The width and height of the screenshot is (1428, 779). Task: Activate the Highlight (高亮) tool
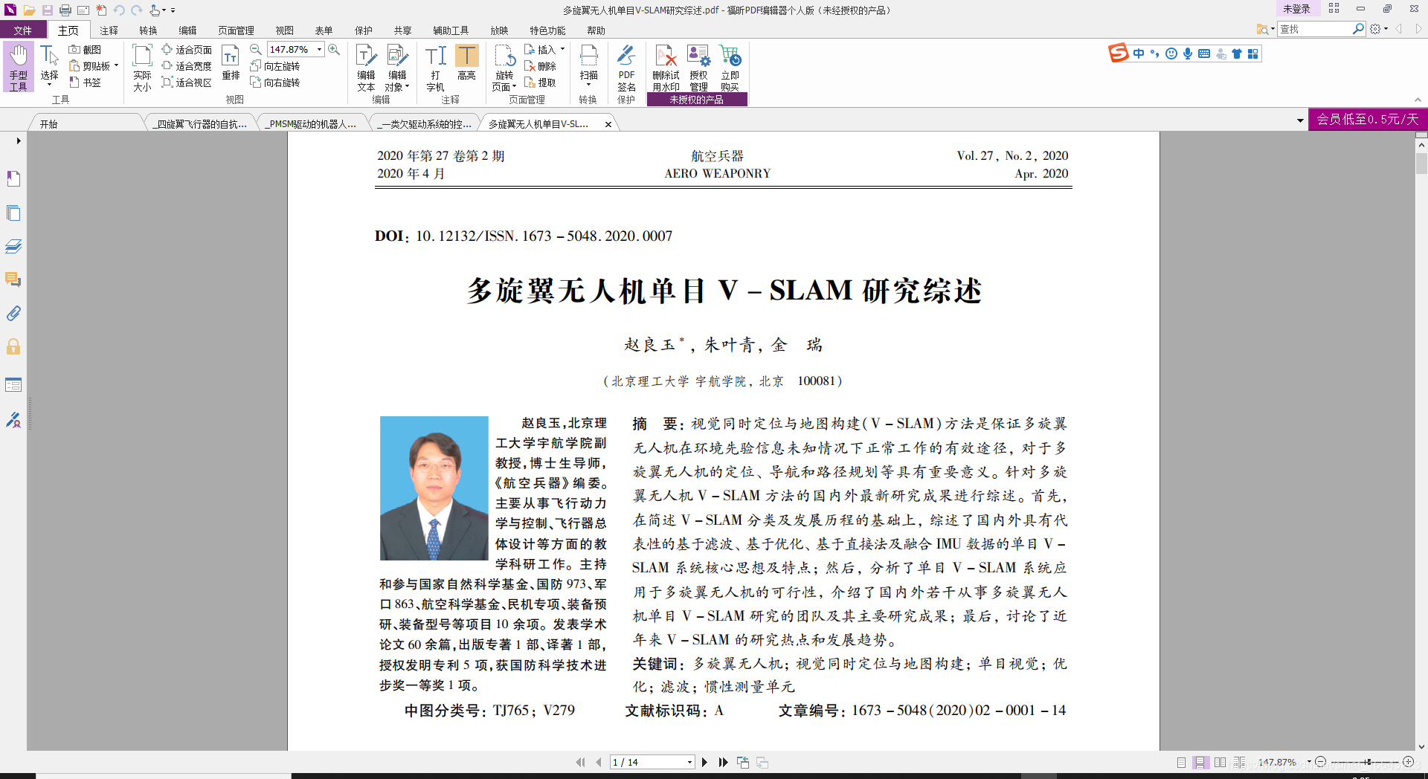[466, 62]
